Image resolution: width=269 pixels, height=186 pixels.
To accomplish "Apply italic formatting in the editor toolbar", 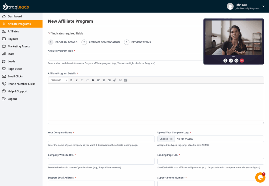I will (76, 80).
